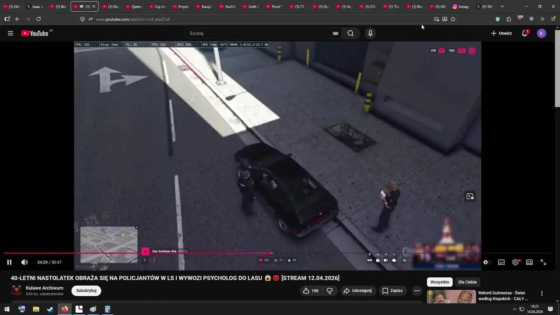The image size is (560, 315).
Task: Share the video via Udostępnij
Action: (357, 290)
